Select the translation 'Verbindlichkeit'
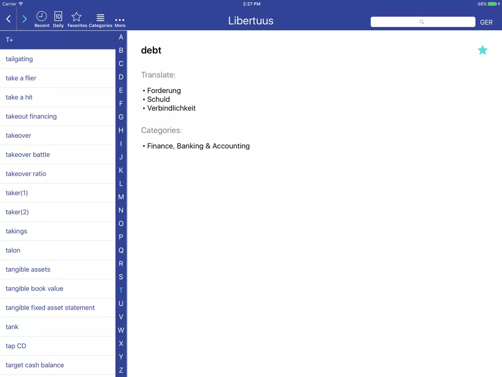This screenshot has width=502, height=377. click(x=171, y=108)
